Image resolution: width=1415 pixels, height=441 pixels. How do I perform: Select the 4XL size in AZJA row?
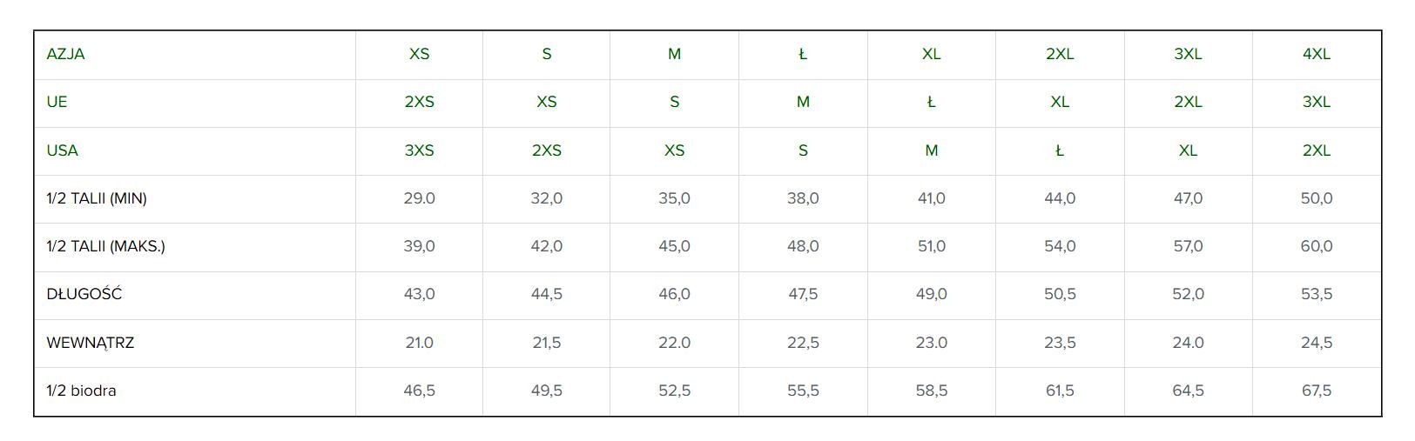(1316, 54)
